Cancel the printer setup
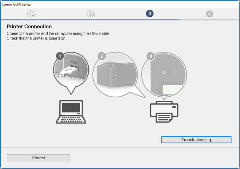 38,158
